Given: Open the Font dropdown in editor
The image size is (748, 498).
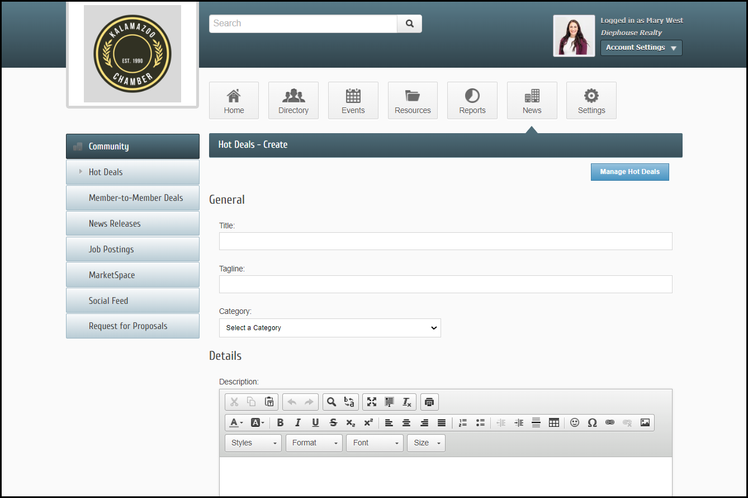Looking at the screenshot, I should pos(375,443).
